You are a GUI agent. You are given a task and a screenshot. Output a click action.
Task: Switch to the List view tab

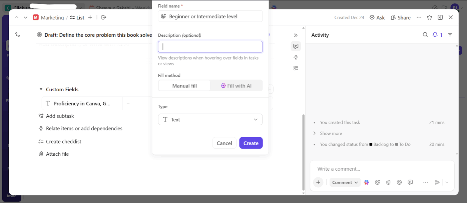(77, 17)
